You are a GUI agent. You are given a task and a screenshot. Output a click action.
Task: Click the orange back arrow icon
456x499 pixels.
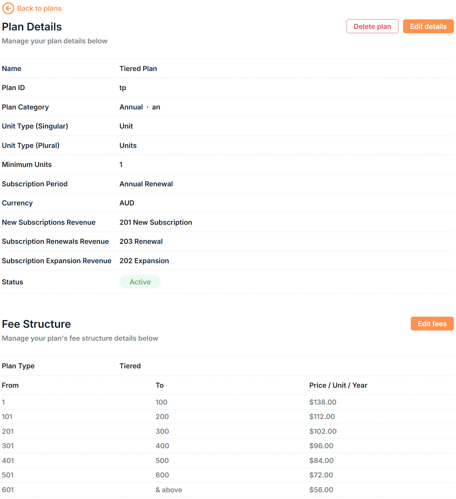pyautogui.click(x=8, y=8)
